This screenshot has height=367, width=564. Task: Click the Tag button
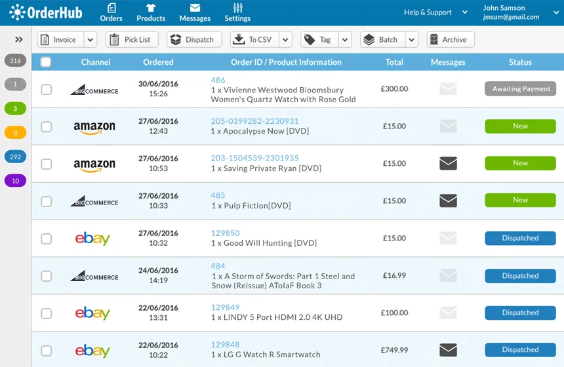(x=320, y=39)
